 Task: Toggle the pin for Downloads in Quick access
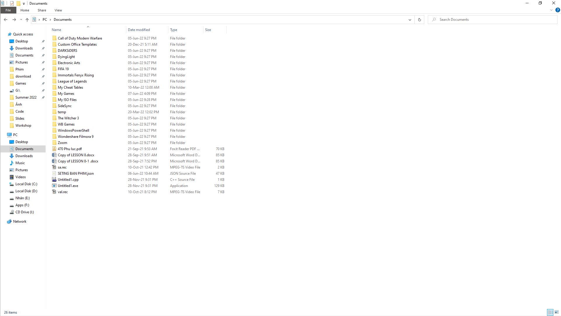coord(43,48)
